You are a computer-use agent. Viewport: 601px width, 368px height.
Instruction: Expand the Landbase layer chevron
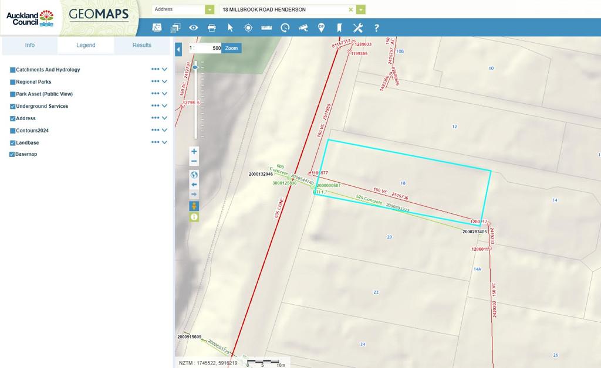[165, 142]
